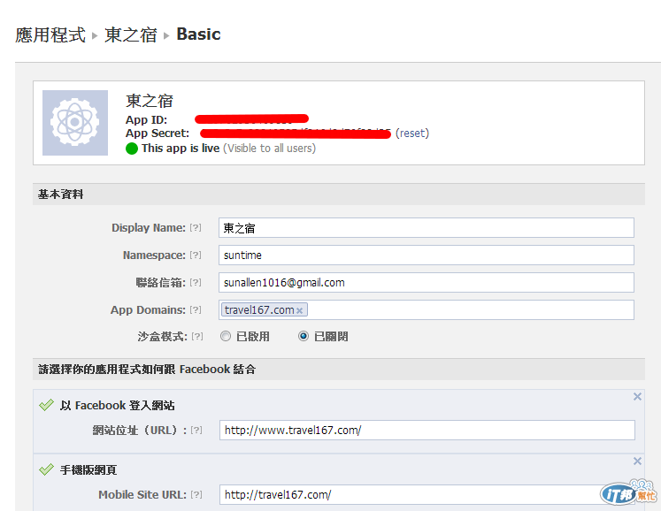Click the App Domains input area
Image resolution: width=661 pixels, height=511 pixels.
point(427,310)
